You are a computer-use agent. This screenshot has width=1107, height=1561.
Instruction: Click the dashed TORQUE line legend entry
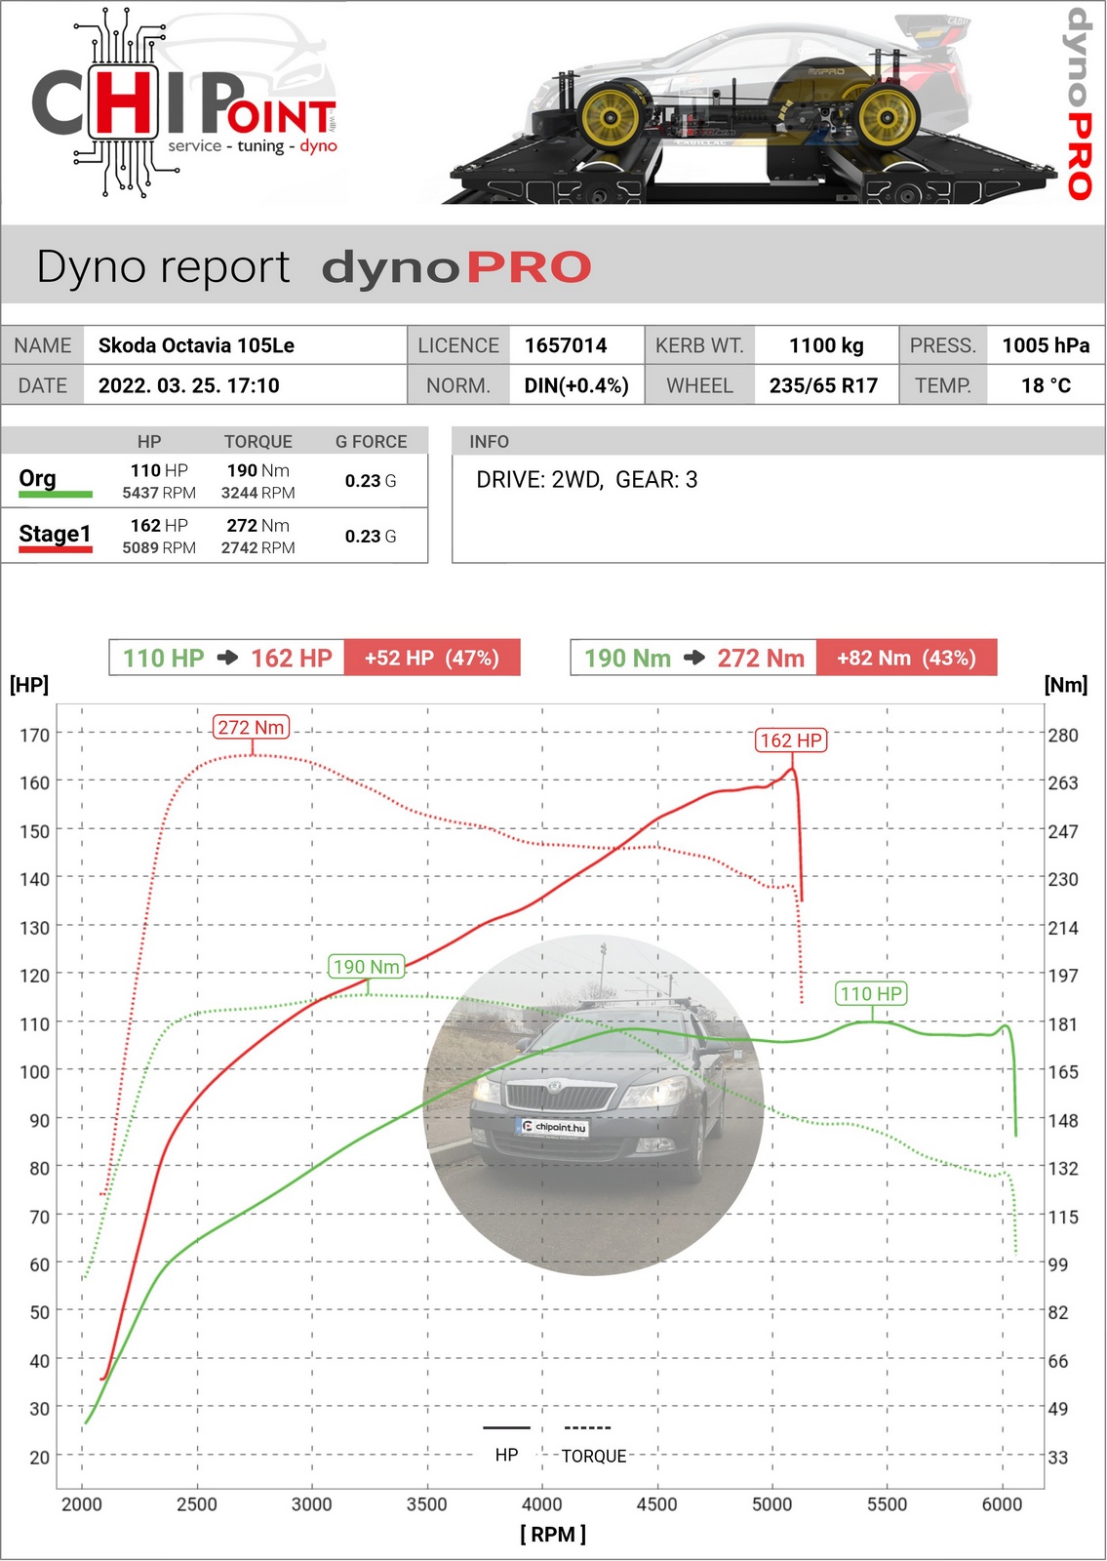click(591, 1442)
